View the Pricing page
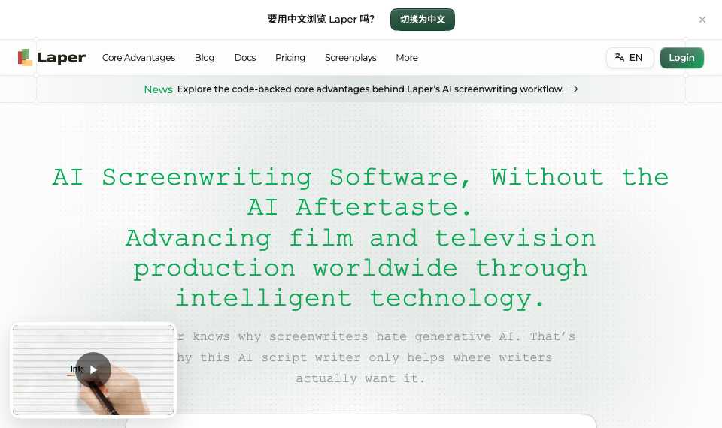This screenshot has width=722, height=428. [x=290, y=58]
